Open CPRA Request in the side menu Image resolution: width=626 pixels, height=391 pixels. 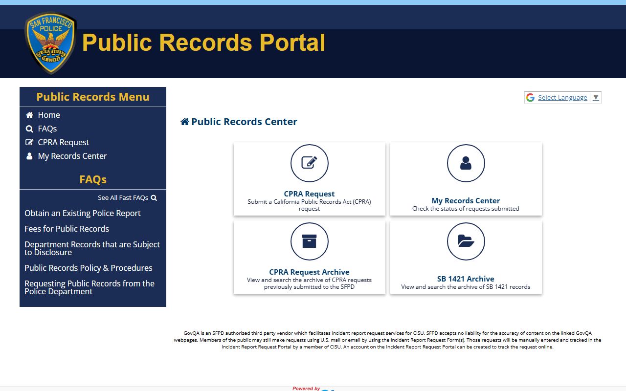coord(64,142)
